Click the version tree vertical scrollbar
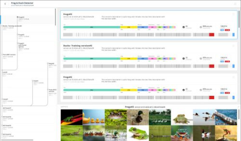This screenshot has height=141, width=241. pos(56,17)
